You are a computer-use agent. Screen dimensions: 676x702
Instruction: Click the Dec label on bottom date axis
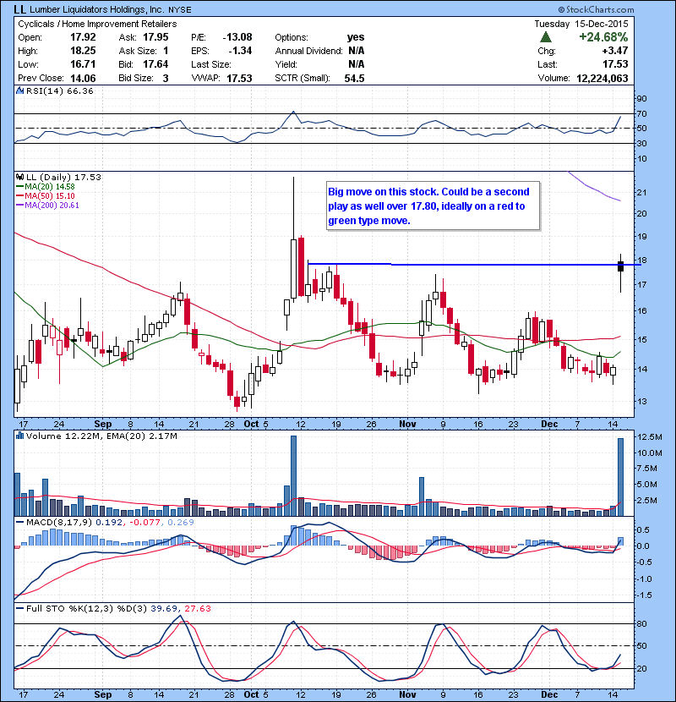pos(549,694)
